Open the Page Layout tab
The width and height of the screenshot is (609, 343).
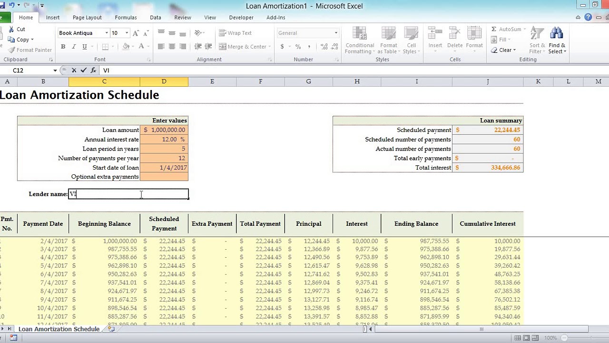[x=87, y=17]
